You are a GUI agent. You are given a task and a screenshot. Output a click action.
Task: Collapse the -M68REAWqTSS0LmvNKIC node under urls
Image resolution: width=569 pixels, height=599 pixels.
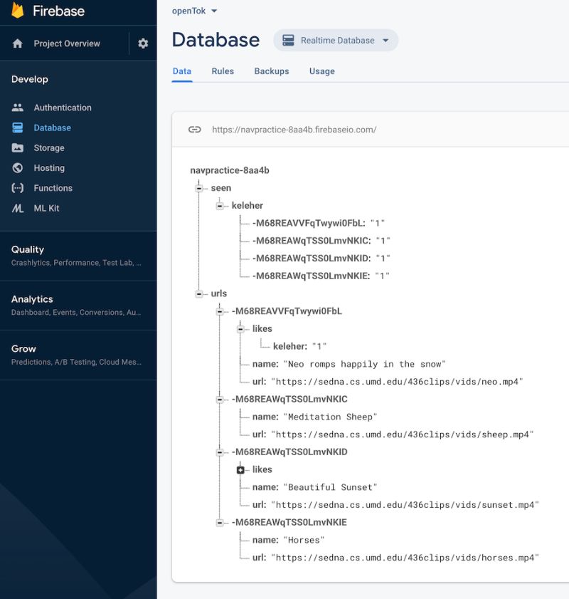click(220, 400)
